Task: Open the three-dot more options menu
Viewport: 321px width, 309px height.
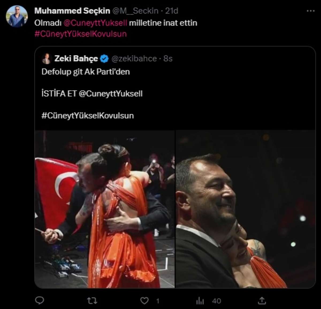Action: click(311, 11)
